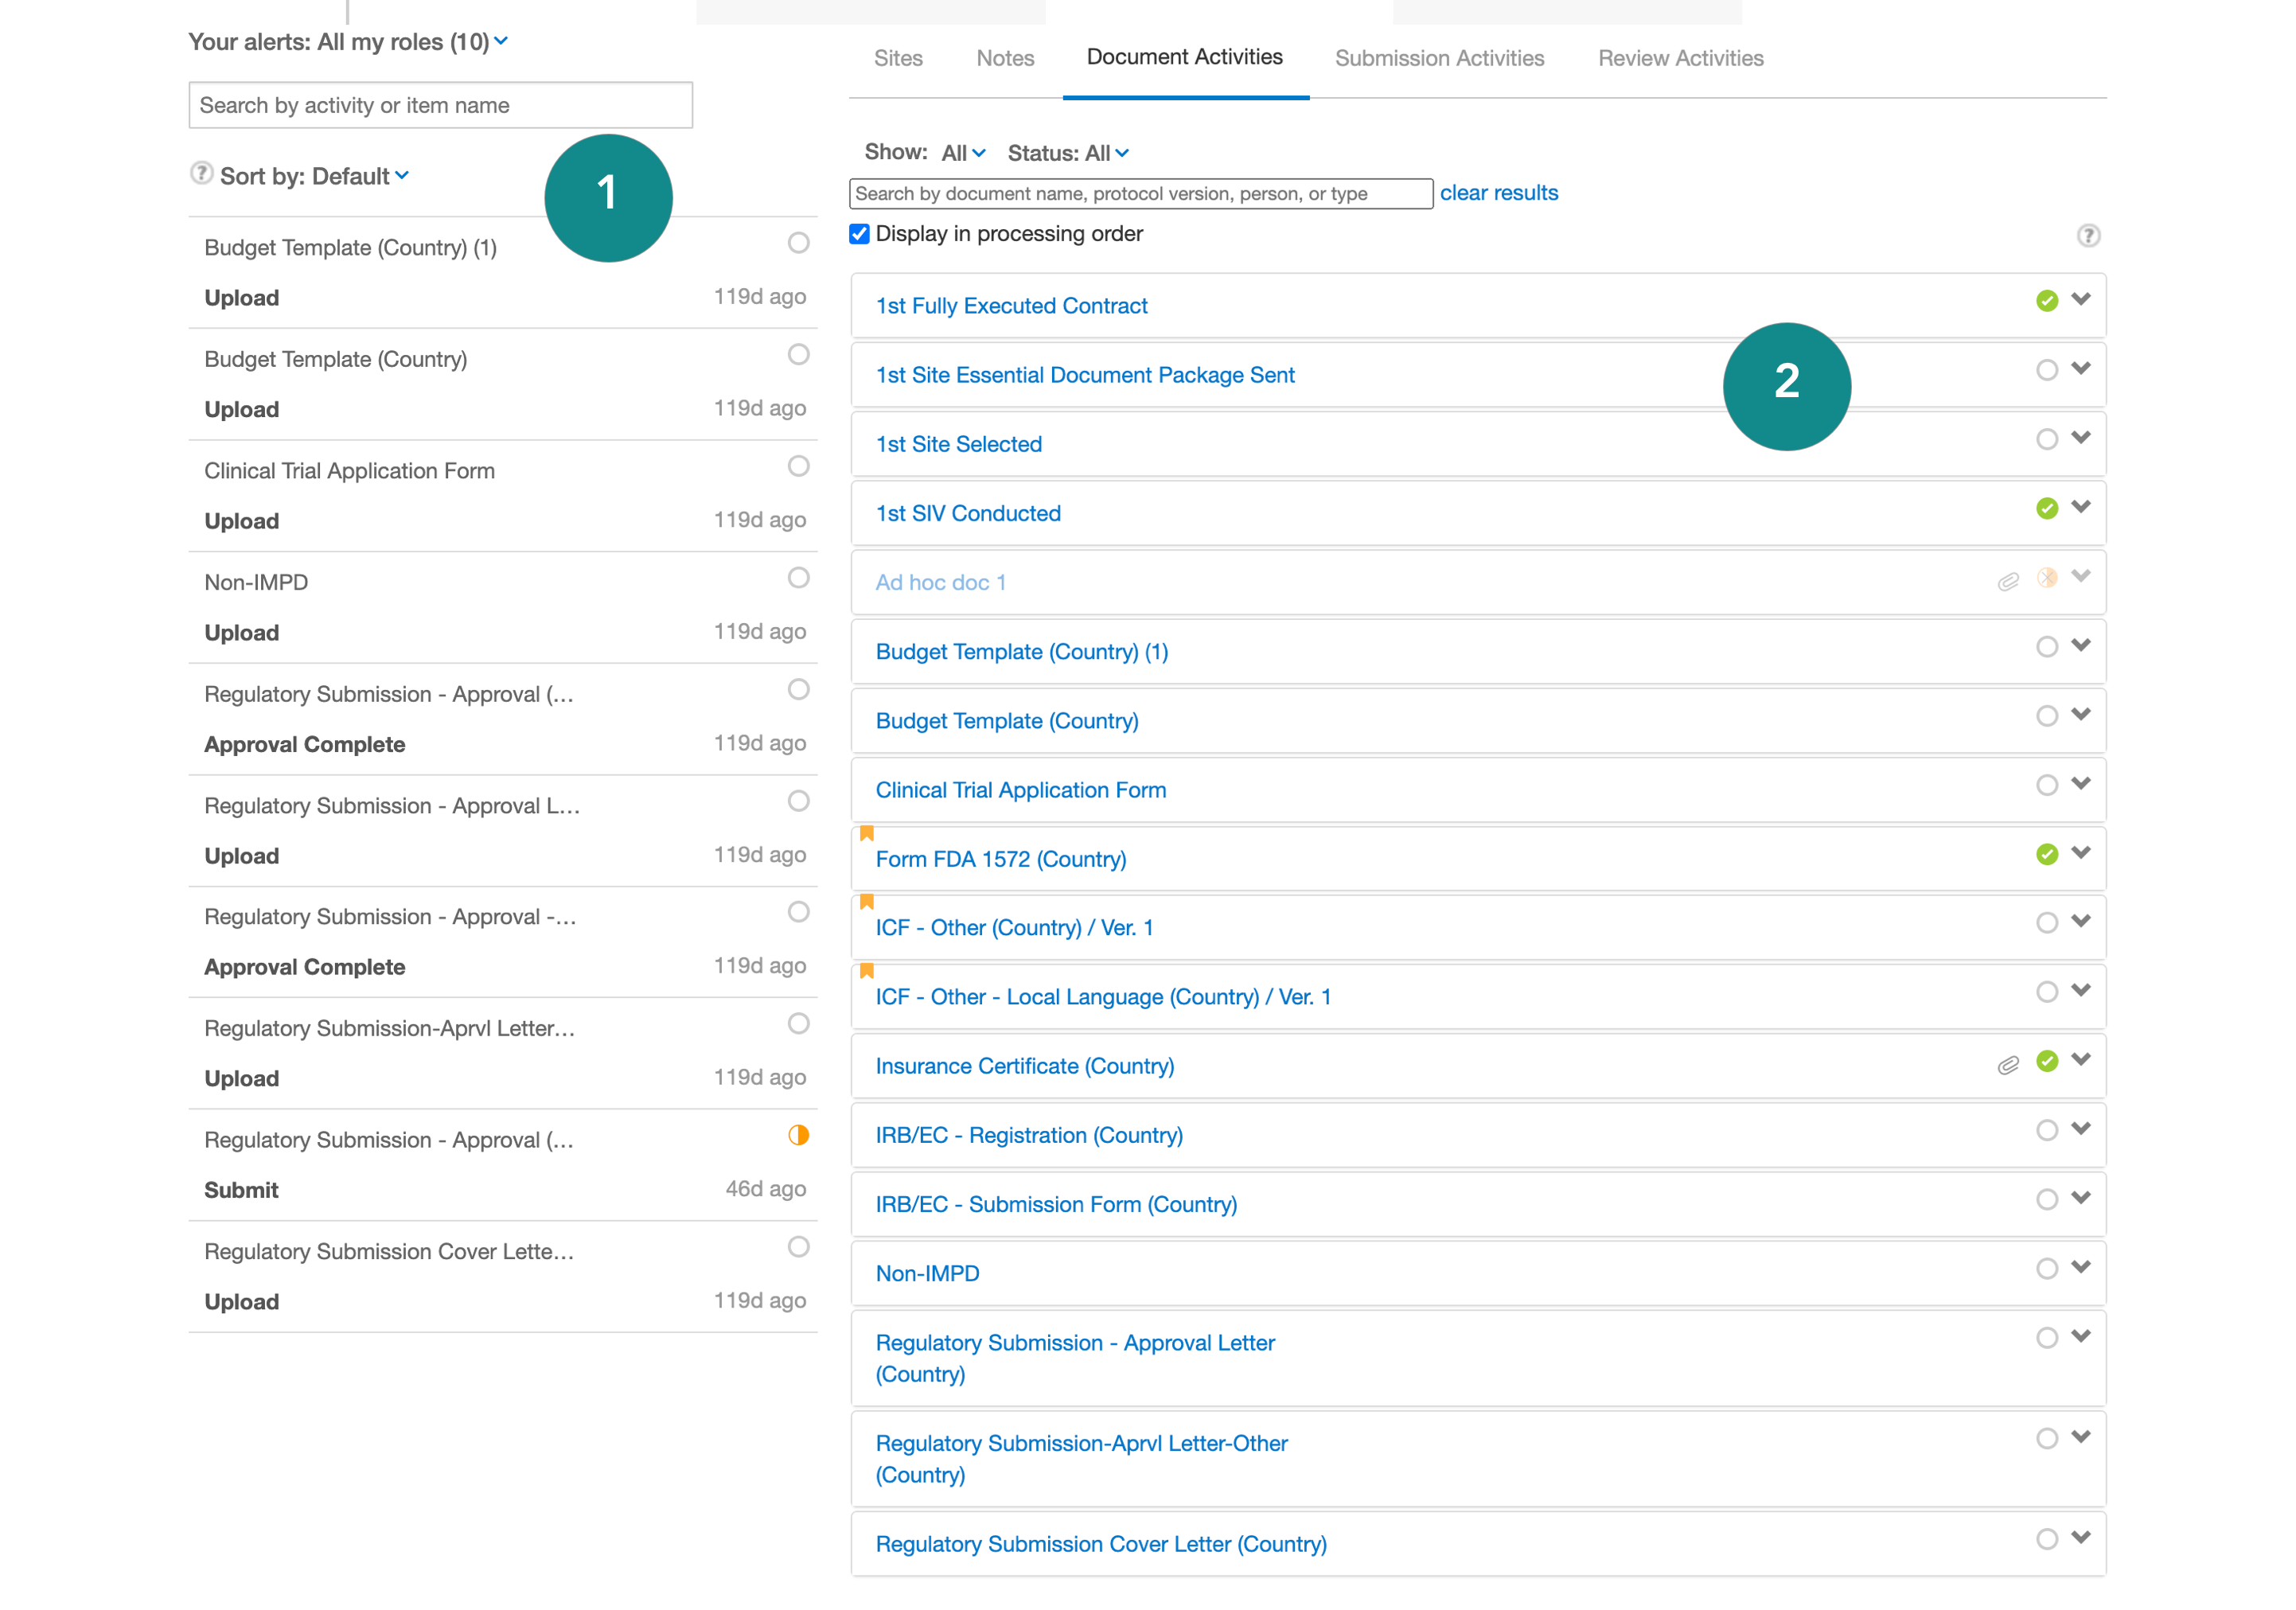Click the orange bookmark flag on Form FDA 1572
This screenshot has height=1610, width=2296.
tap(867, 833)
